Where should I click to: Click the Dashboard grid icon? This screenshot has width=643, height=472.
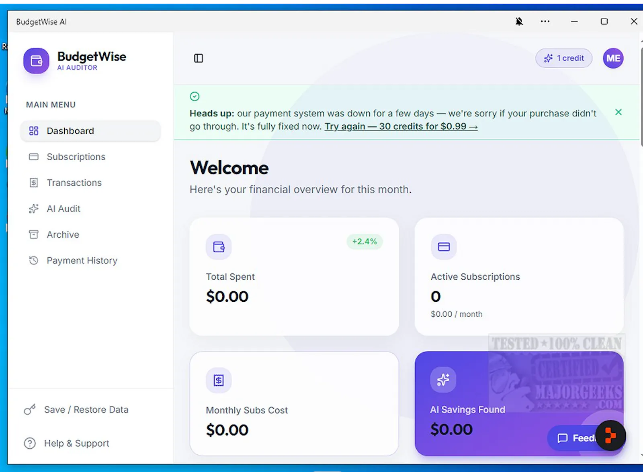pos(34,131)
